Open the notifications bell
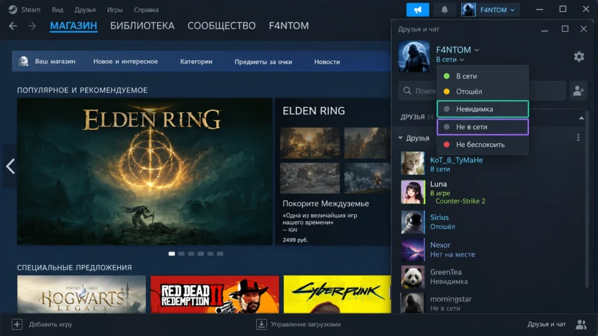This screenshot has width=598, height=336. pyautogui.click(x=444, y=10)
